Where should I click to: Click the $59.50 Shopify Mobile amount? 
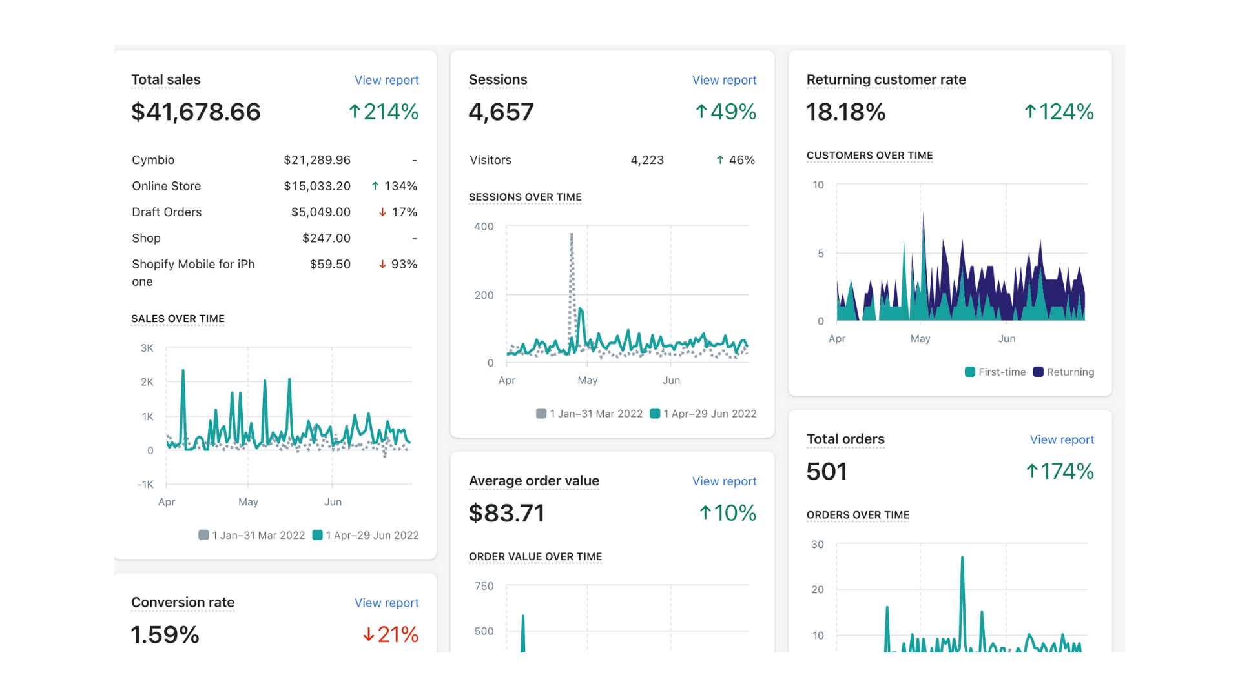[330, 265]
